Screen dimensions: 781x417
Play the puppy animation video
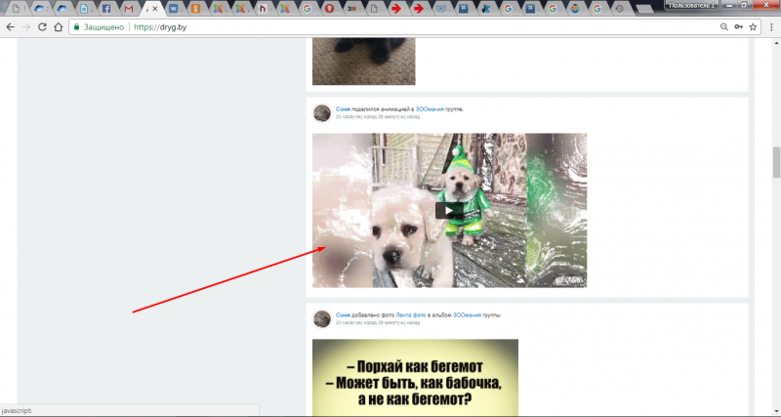449,209
